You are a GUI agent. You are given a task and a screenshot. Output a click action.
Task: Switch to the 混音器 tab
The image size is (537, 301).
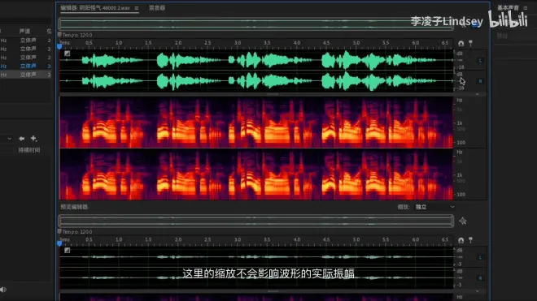pyautogui.click(x=157, y=7)
